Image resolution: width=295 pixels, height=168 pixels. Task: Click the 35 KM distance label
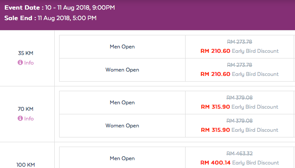point(25,53)
